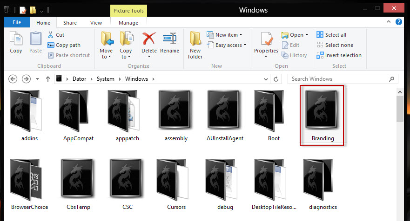
Task: Select the AppCompat folder
Action: pos(78,116)
